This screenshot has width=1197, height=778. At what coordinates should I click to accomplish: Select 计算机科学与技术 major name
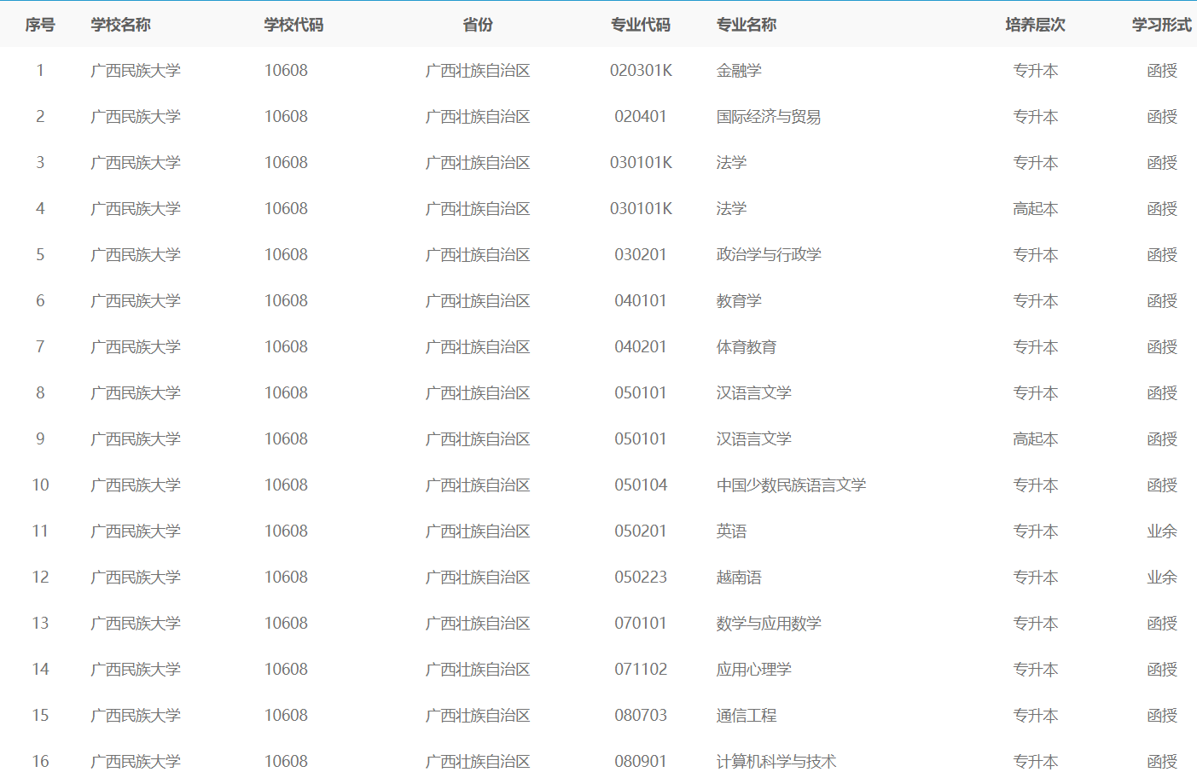(x=776, y=762)
